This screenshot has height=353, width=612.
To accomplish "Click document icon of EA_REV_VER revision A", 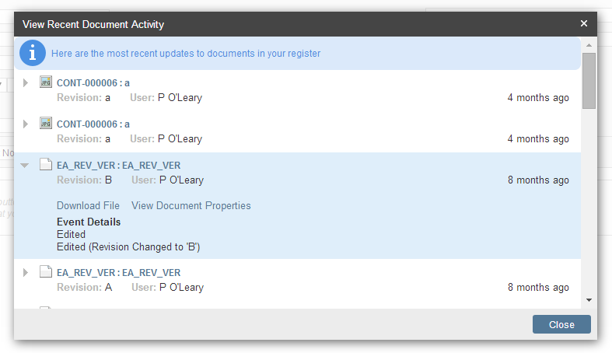I will (x=46, y=272).
